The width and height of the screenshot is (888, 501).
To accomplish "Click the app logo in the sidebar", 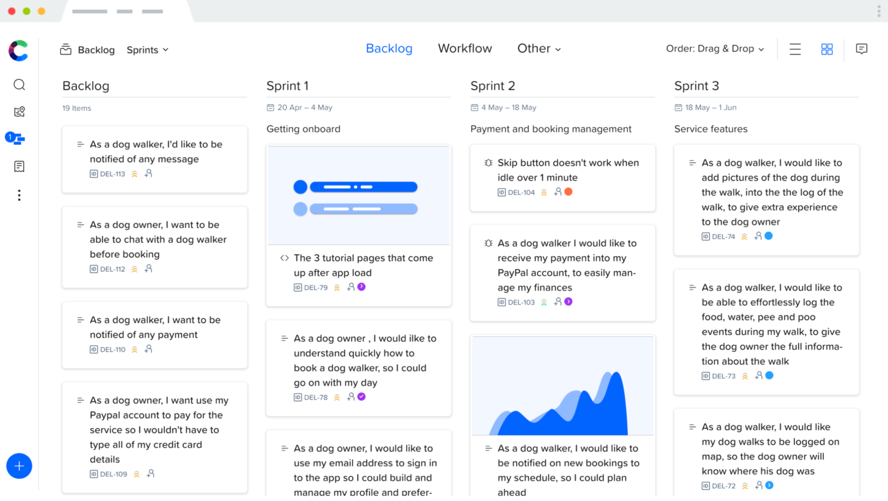I will pos(18,51).
